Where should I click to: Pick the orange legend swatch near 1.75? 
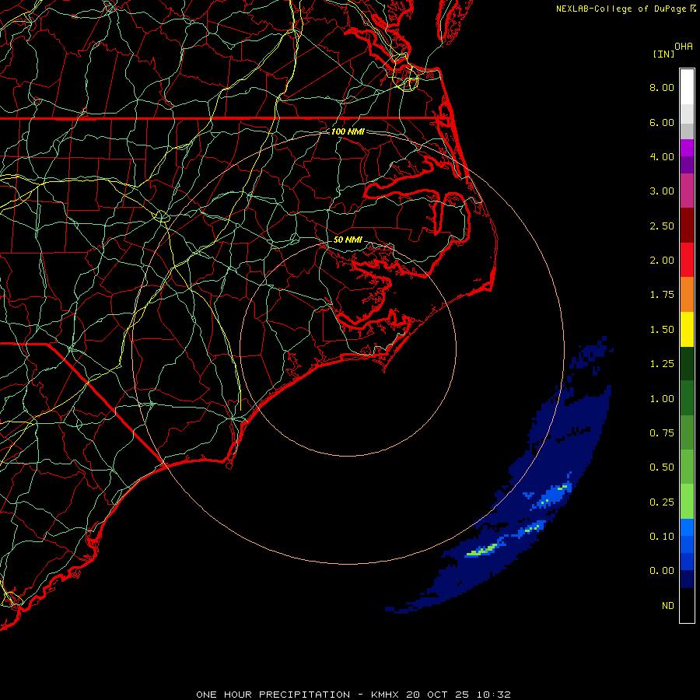coord(687,295)
